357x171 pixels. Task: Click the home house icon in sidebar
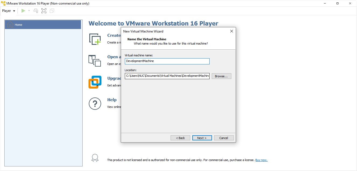tap(10, 24)
